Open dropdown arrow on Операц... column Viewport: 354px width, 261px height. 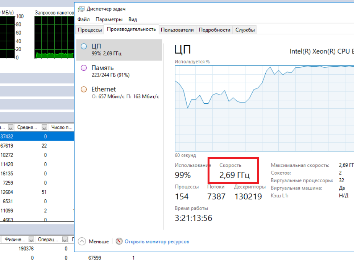click(x=65, y=239)
